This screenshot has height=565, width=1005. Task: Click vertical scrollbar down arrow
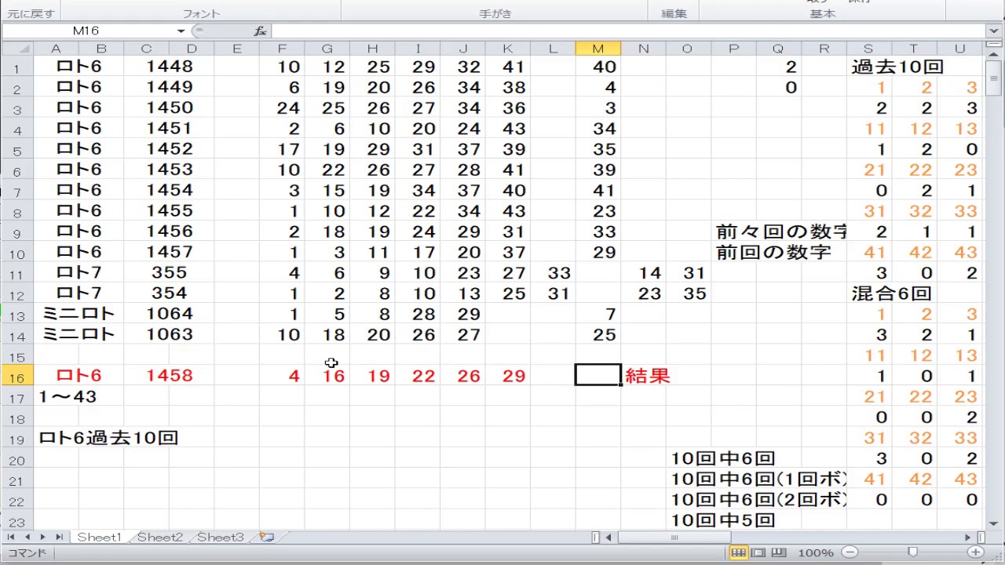click(x=995, y=523)
